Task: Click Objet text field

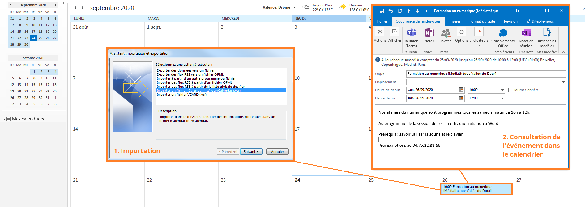Action: tap(486, 74)
